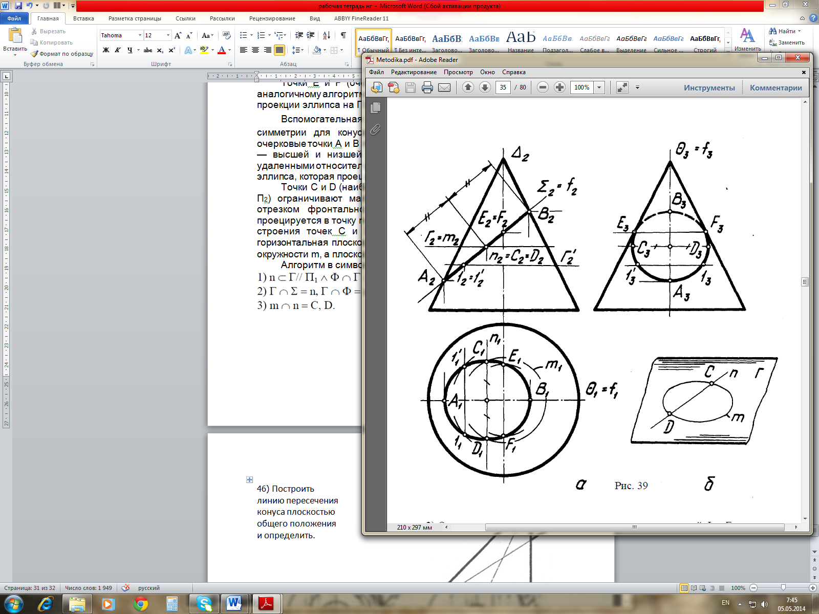Toggle Subscript in Word

[160, 50]
